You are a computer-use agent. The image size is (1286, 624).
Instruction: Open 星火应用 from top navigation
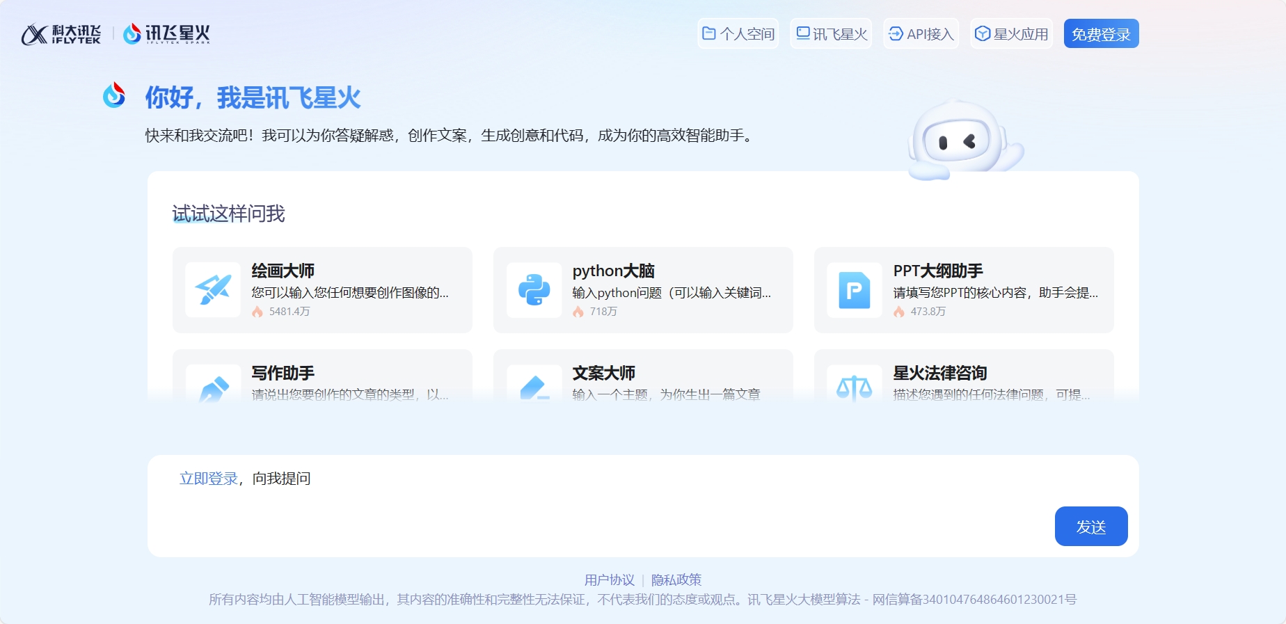tap(1012, 33)
